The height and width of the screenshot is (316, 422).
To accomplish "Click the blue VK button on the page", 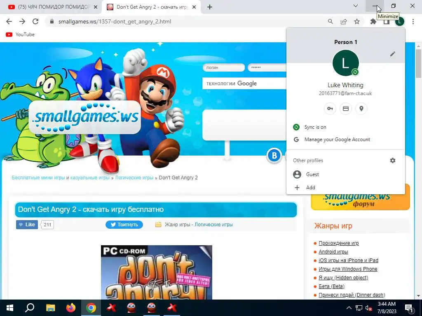I will coord(274,155).
